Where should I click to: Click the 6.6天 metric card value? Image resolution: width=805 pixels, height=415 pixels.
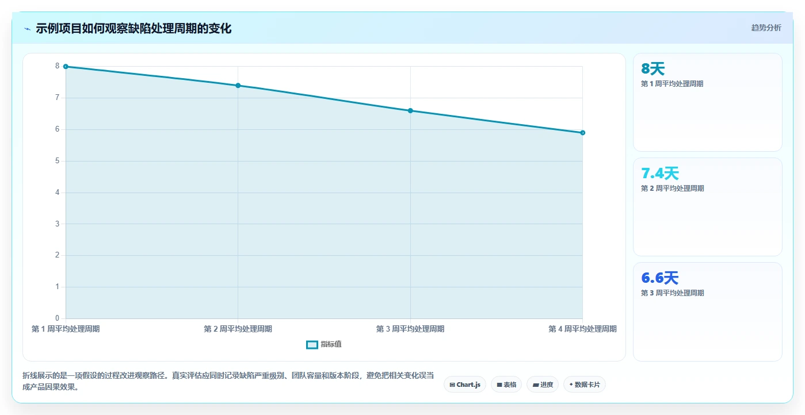[659, 278]
